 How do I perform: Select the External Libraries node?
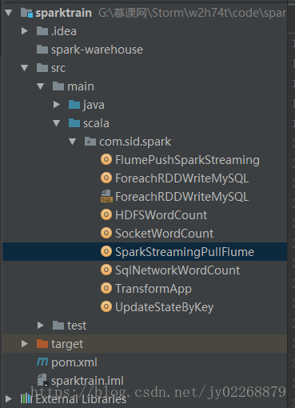click(81, 399)
